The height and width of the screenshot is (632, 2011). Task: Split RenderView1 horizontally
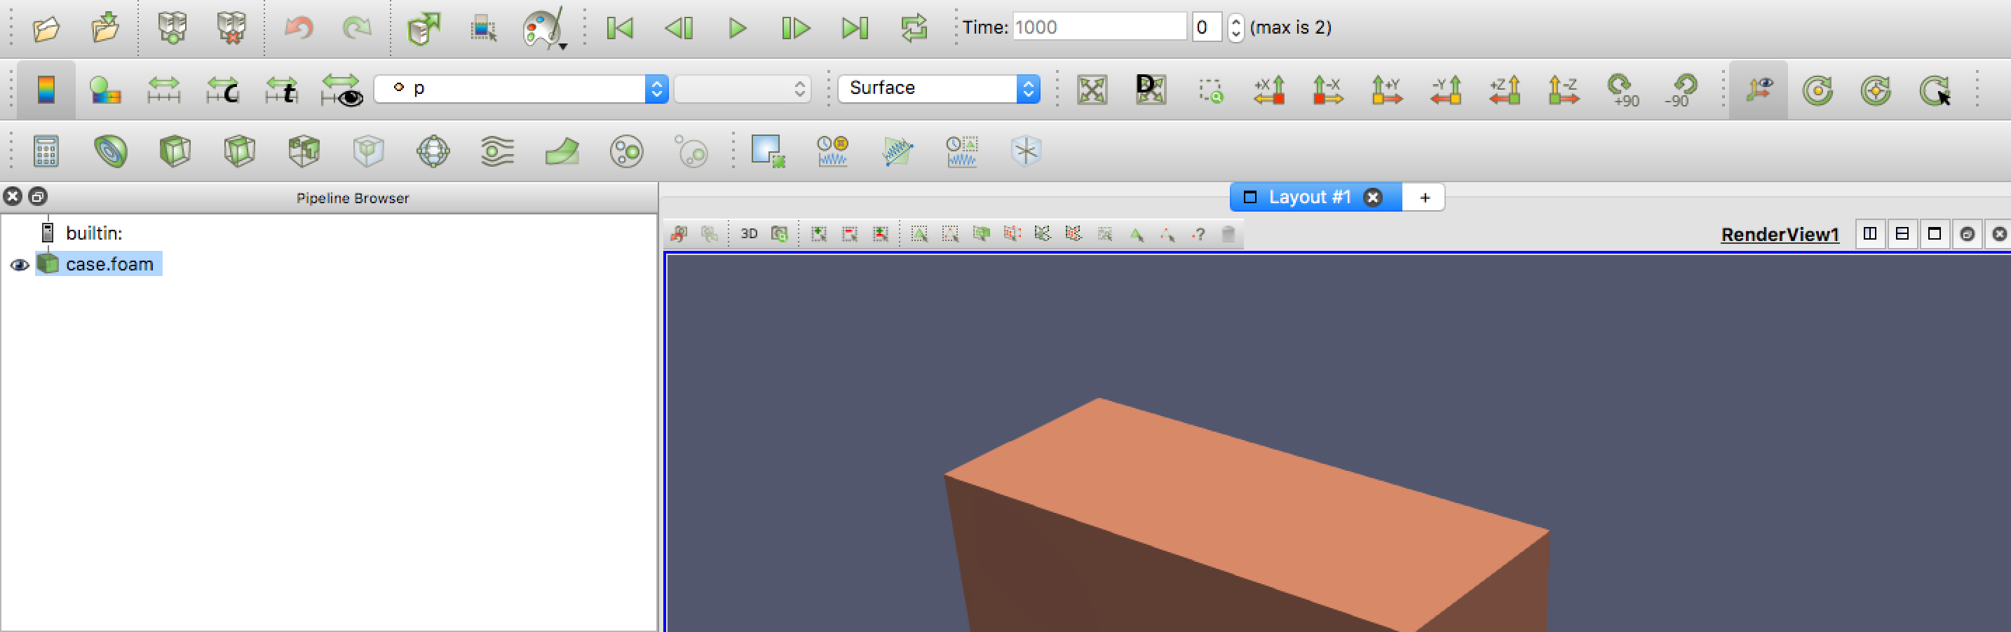tap(1869, 233)
